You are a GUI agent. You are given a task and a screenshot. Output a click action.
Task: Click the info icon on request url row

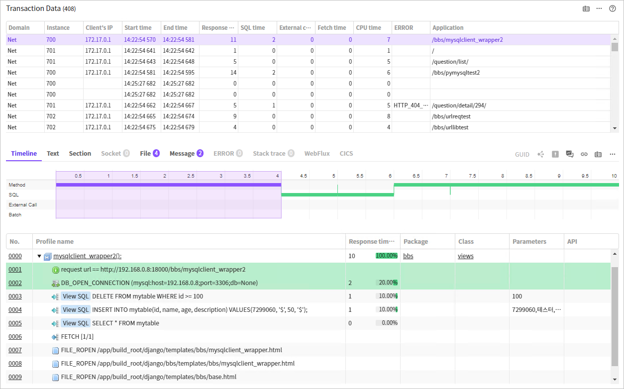(55, 270)
